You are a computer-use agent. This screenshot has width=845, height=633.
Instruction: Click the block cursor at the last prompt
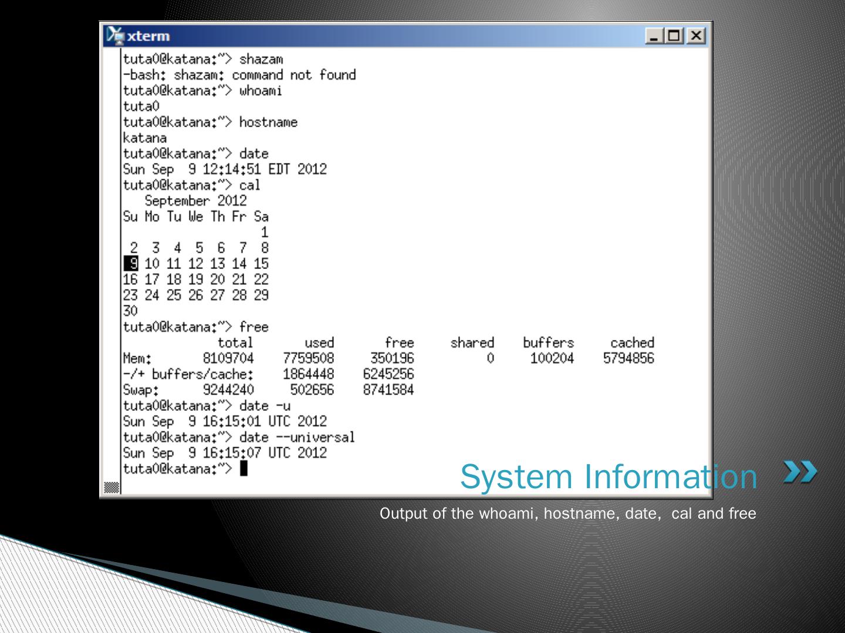[x=244, y=469]
